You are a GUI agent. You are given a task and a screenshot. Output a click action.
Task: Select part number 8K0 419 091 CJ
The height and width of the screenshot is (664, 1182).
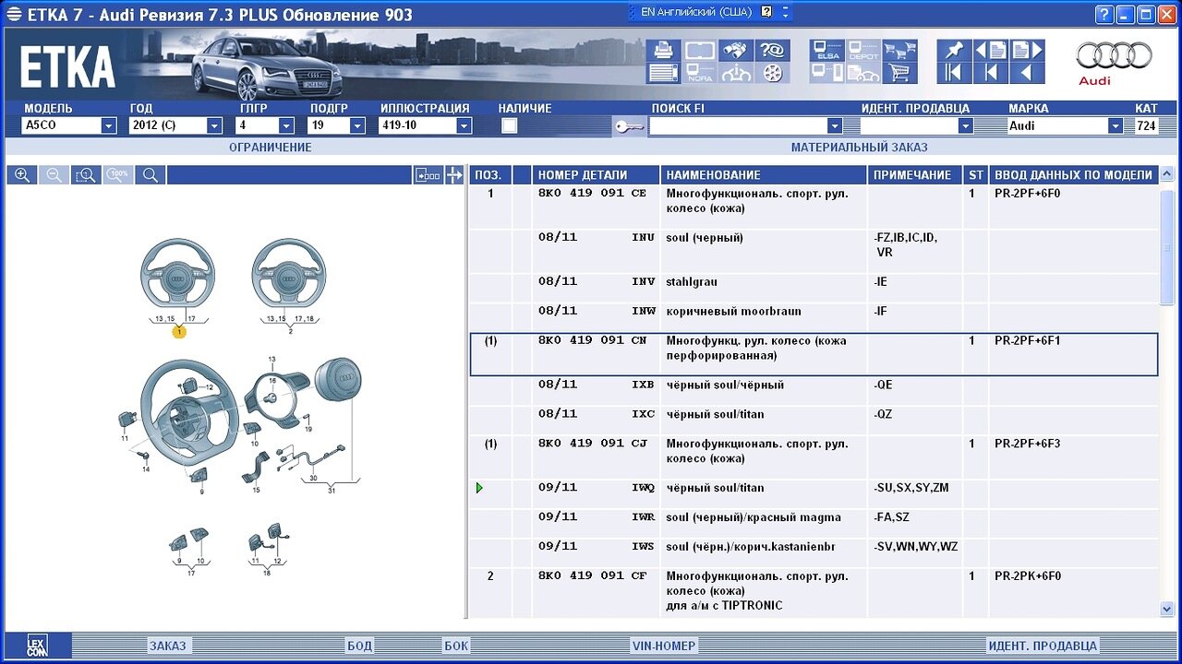pos(593,444)
